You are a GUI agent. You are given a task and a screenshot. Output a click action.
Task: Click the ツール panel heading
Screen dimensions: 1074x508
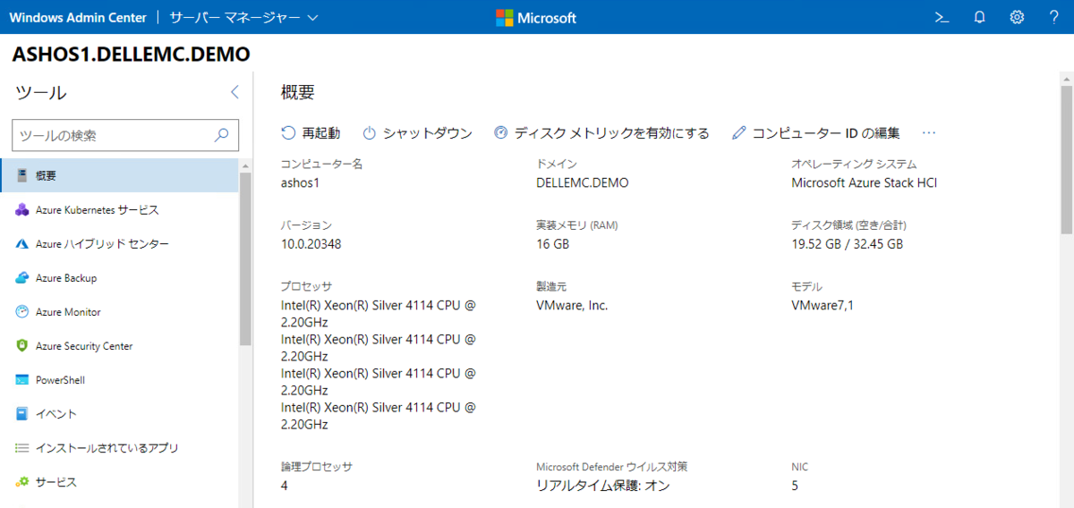click(41, 93)
